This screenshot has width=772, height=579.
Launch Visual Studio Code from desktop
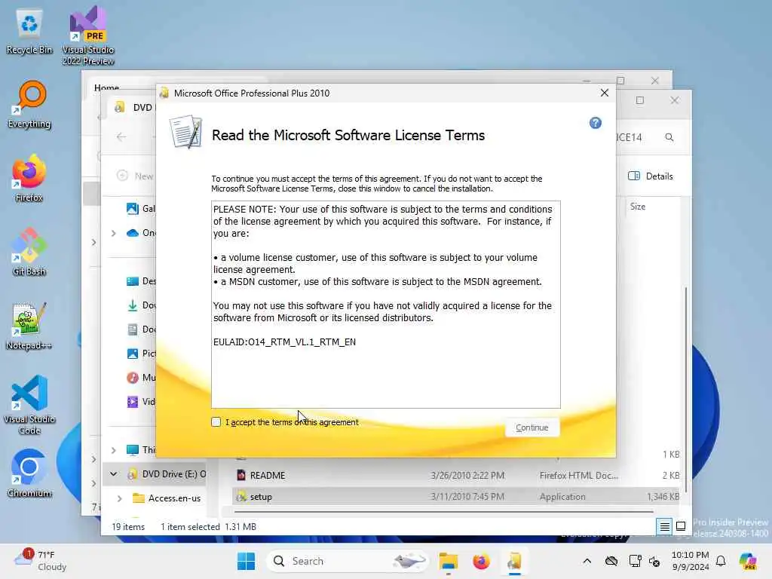29,405
